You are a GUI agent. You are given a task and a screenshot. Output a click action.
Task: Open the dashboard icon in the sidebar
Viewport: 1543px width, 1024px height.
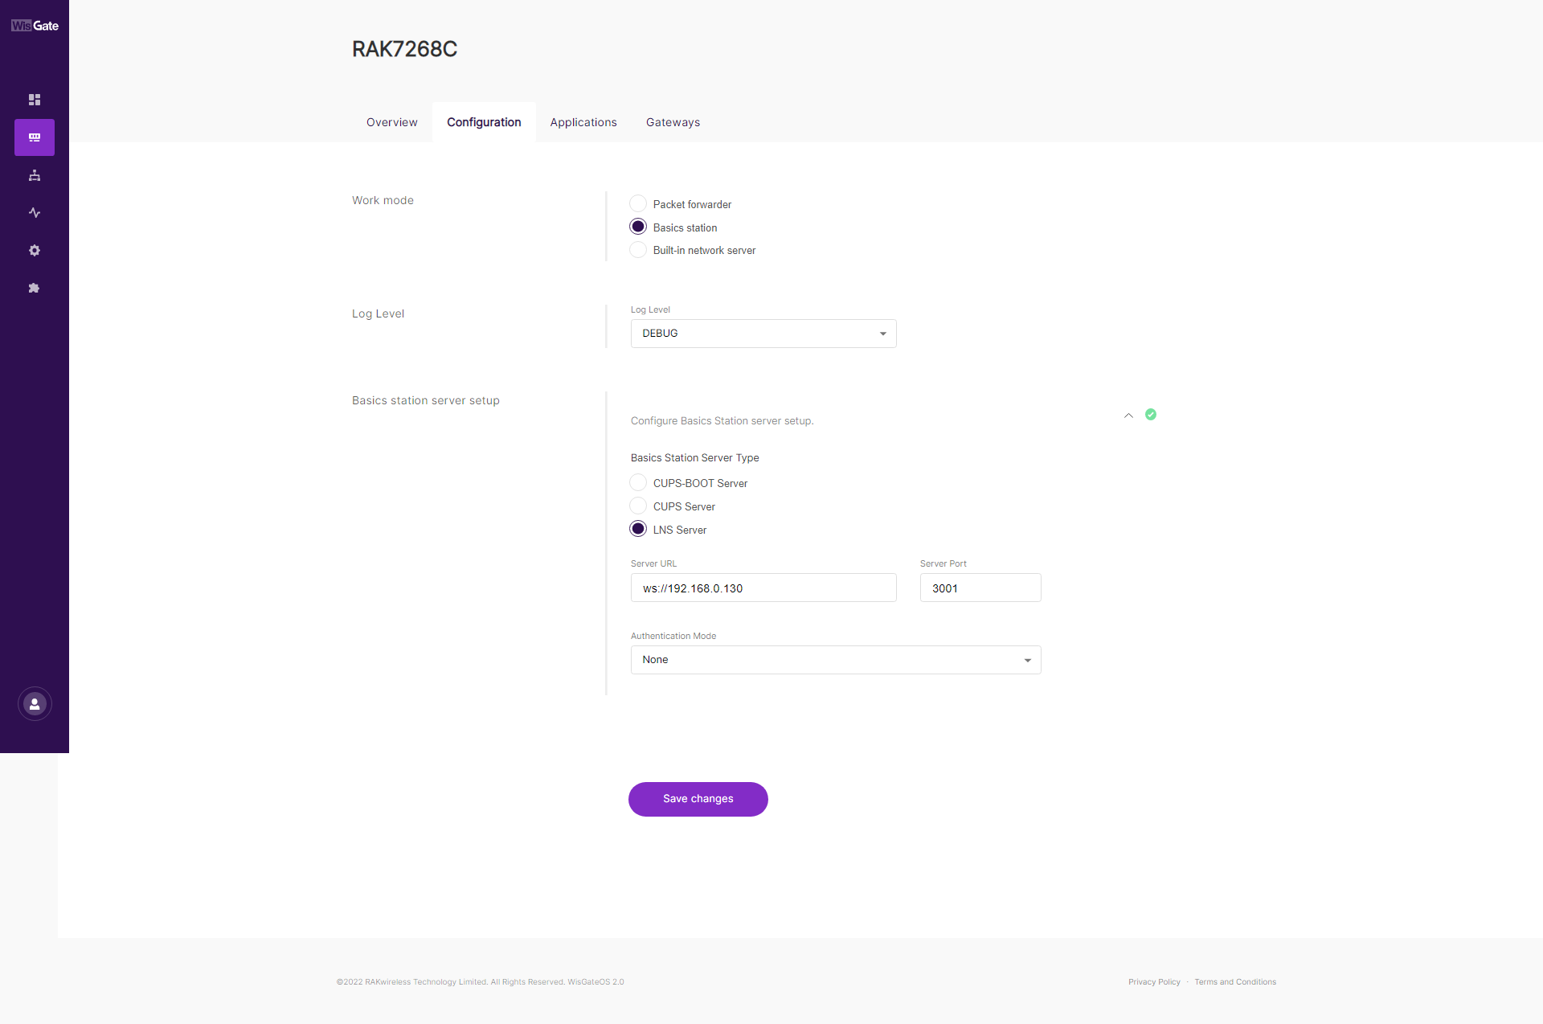pyautogui.click(x=34, y=99)
